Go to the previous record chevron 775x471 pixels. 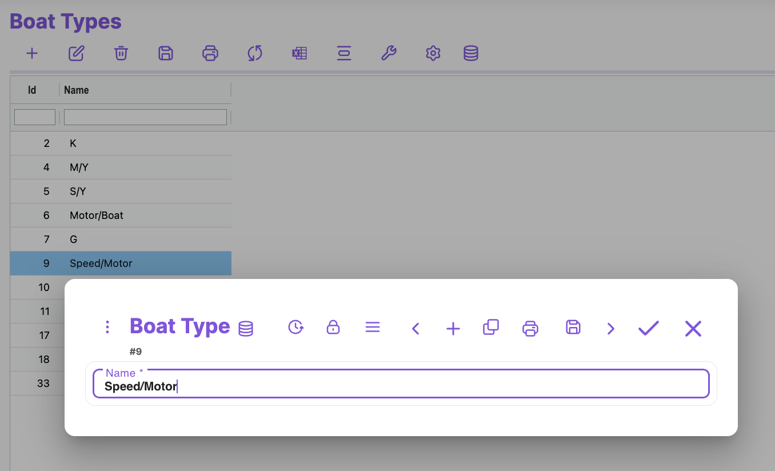416,329
